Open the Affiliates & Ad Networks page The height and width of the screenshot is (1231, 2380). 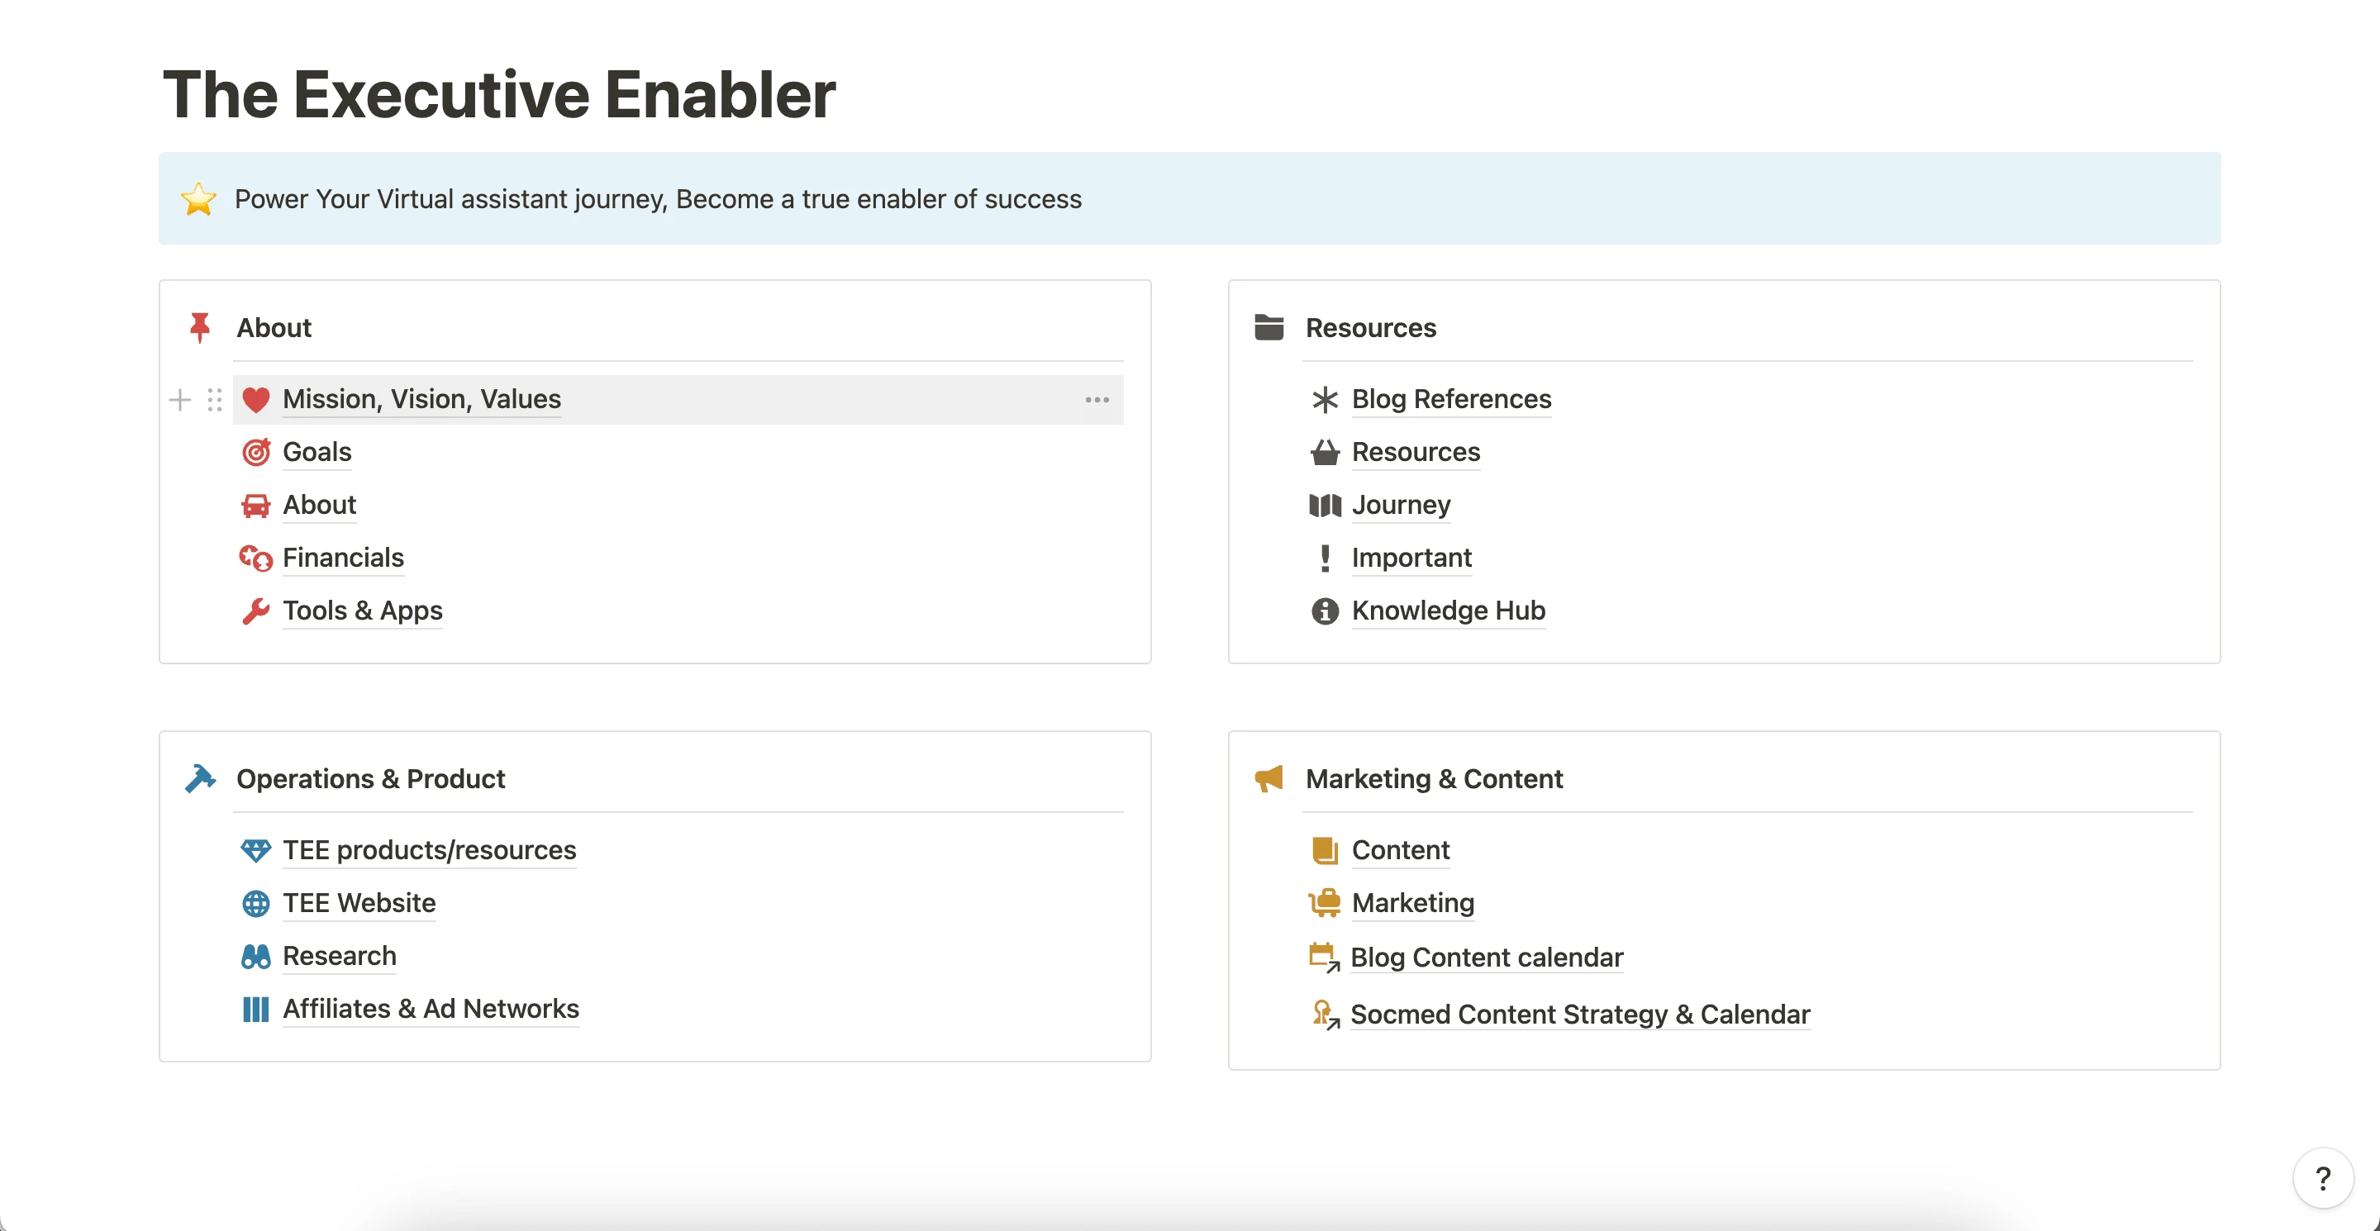coord(431,1009)
